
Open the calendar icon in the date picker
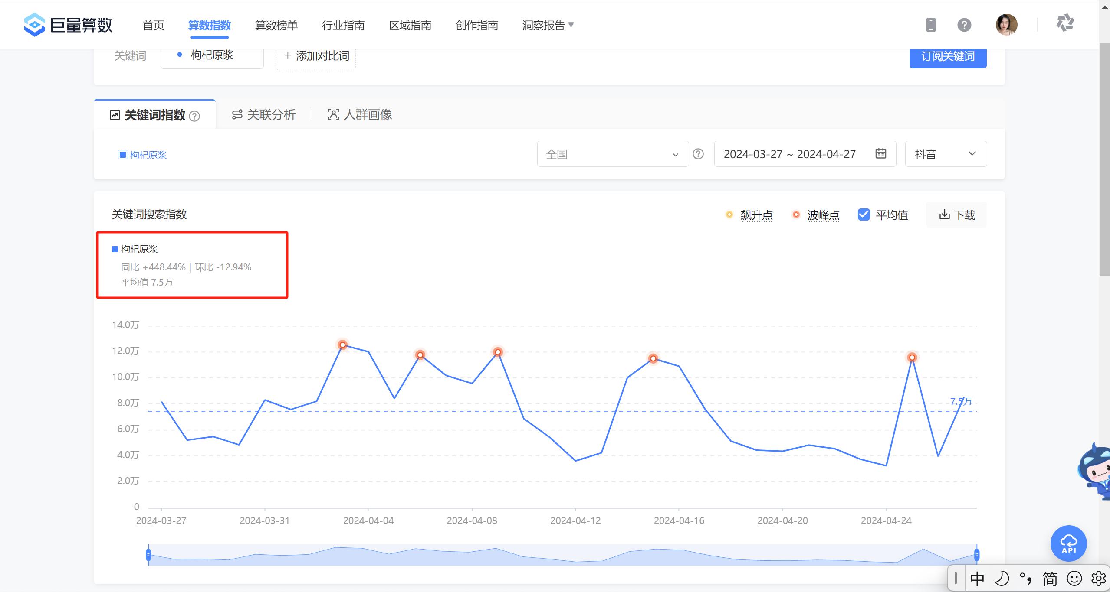tap(880, 153)
